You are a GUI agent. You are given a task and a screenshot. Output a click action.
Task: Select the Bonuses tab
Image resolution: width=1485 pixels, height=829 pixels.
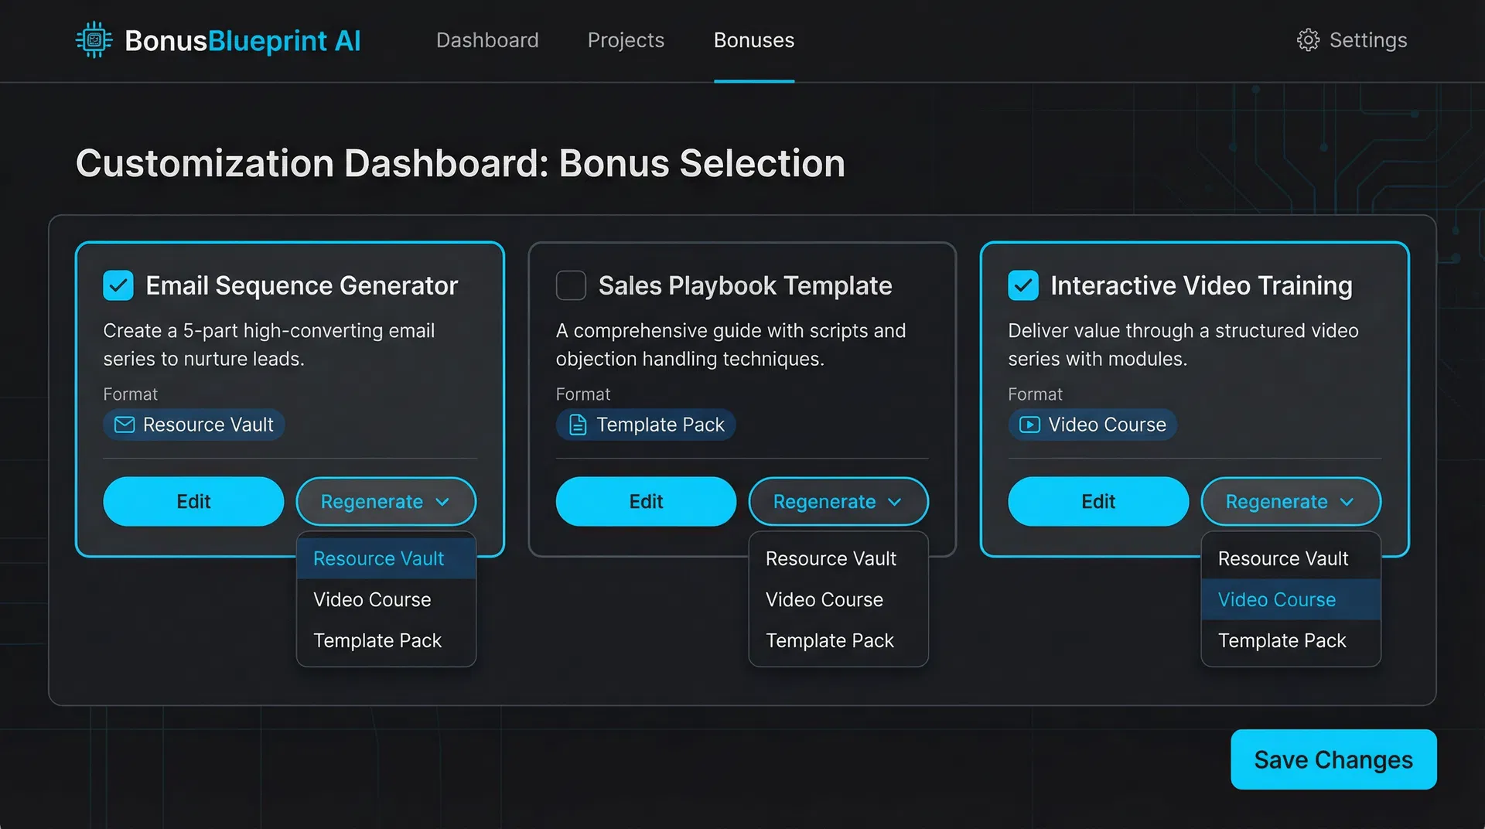753,39
